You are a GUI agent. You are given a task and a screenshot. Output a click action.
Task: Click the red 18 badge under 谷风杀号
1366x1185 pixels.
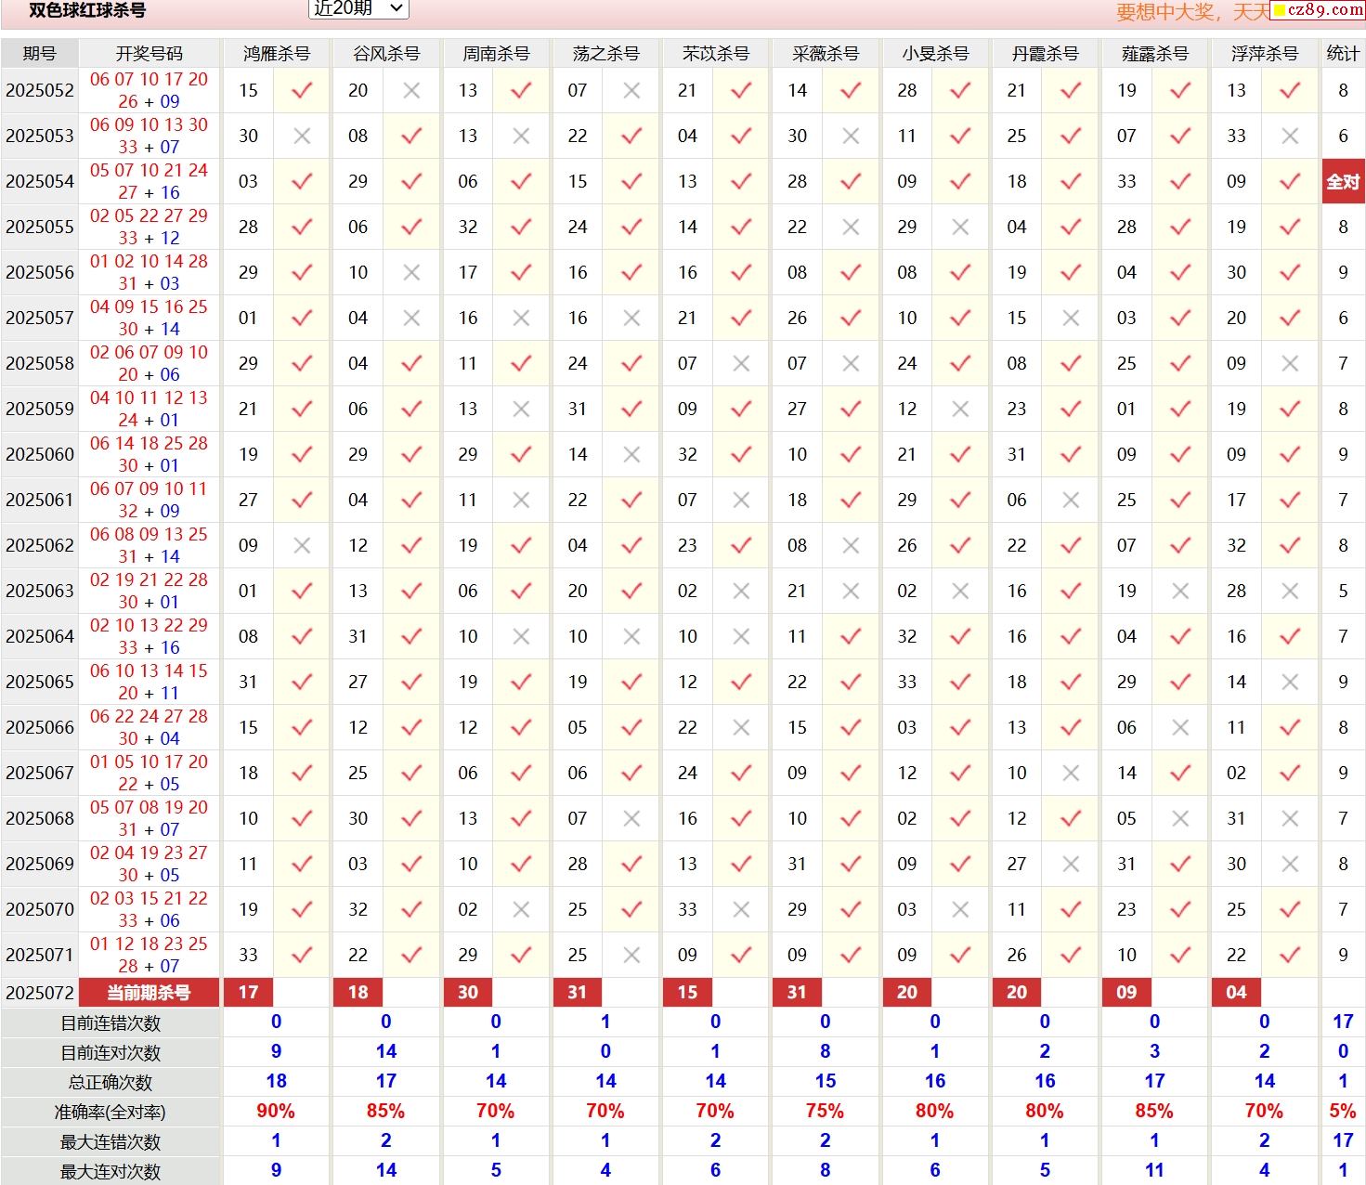(x=358, y=992)
